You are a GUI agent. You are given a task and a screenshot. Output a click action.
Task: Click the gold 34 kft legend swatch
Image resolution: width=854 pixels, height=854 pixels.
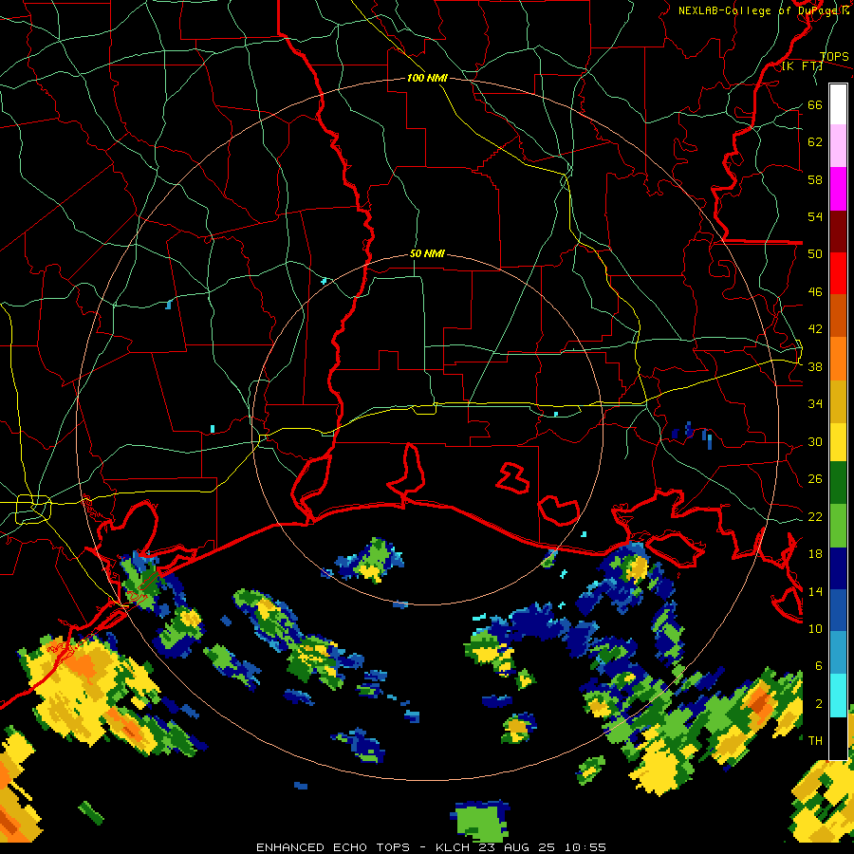[x=838, y=401]
